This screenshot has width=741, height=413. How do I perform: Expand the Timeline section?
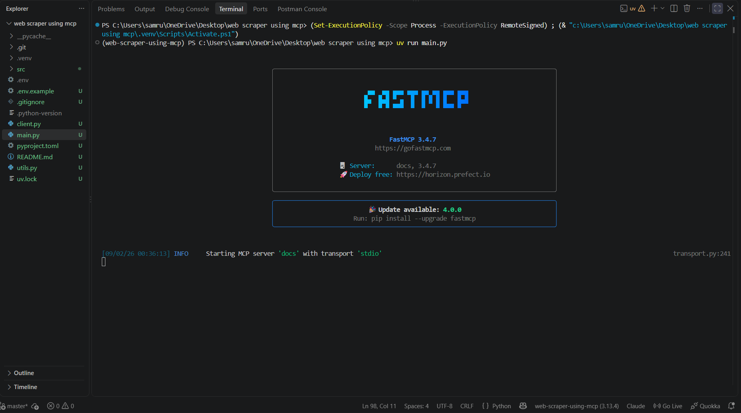pyautogui.click(x=45, y=387)
